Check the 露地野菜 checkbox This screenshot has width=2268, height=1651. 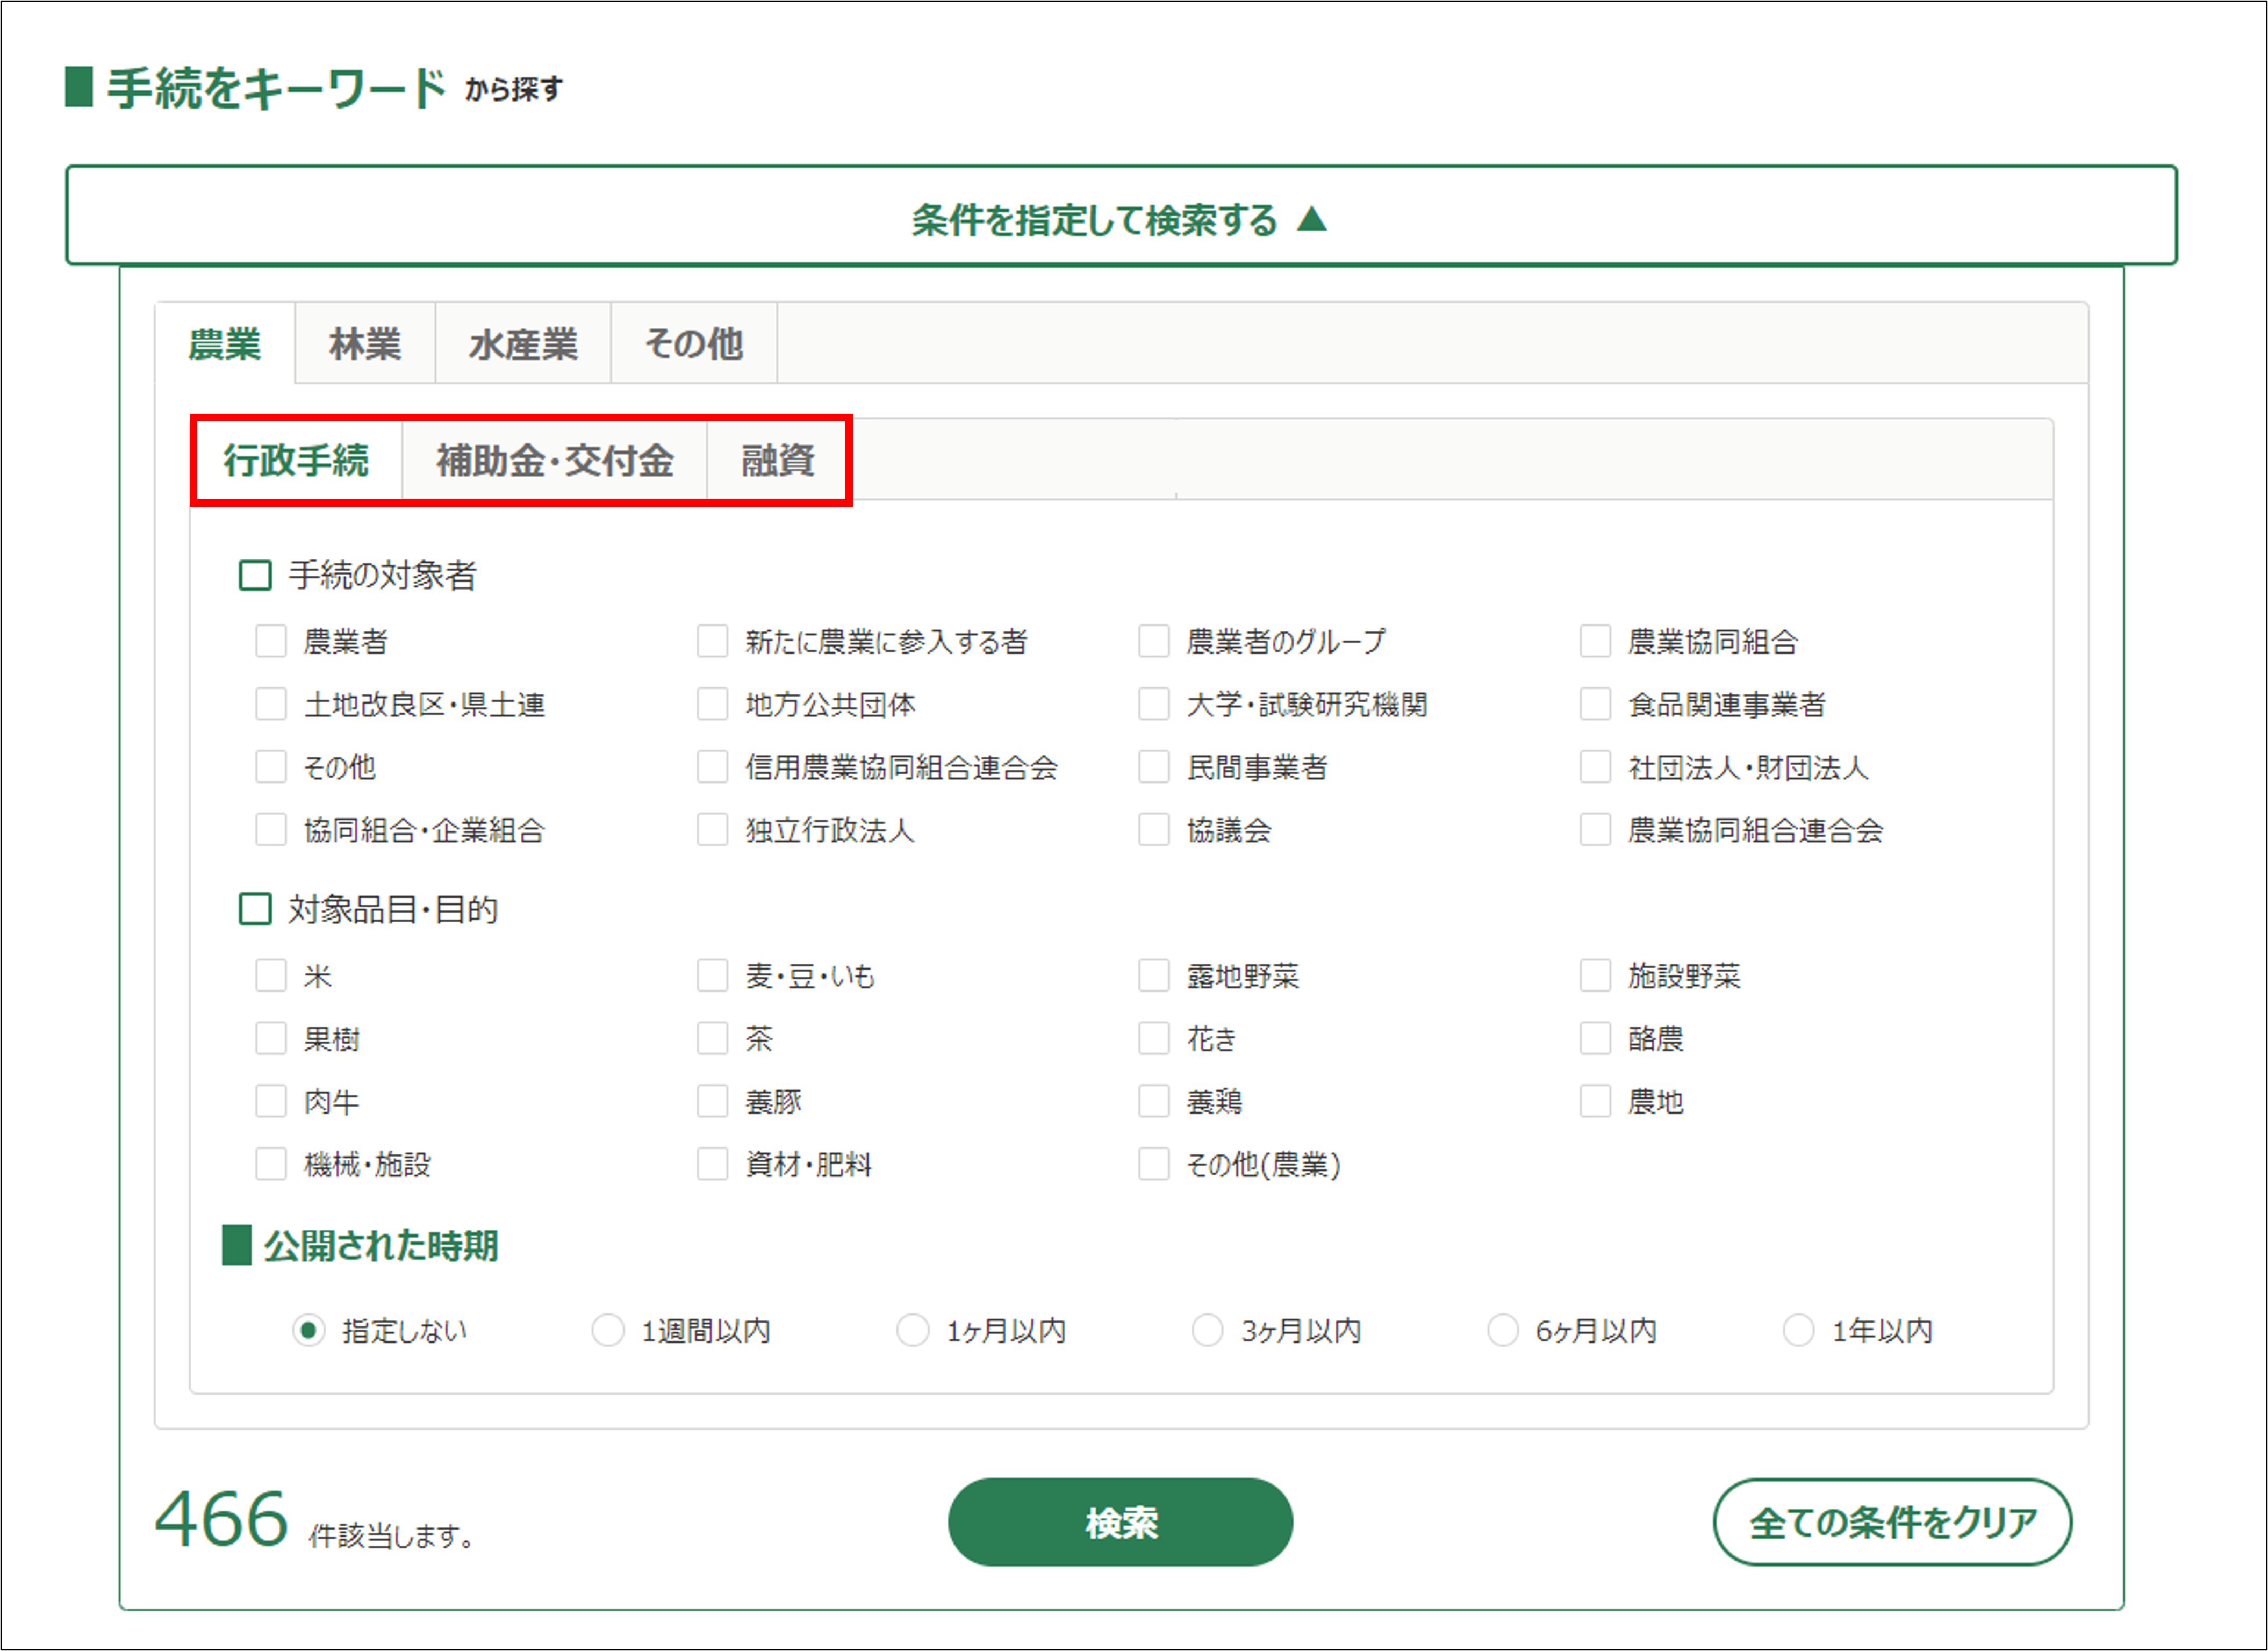click(x=1154, y=975)
